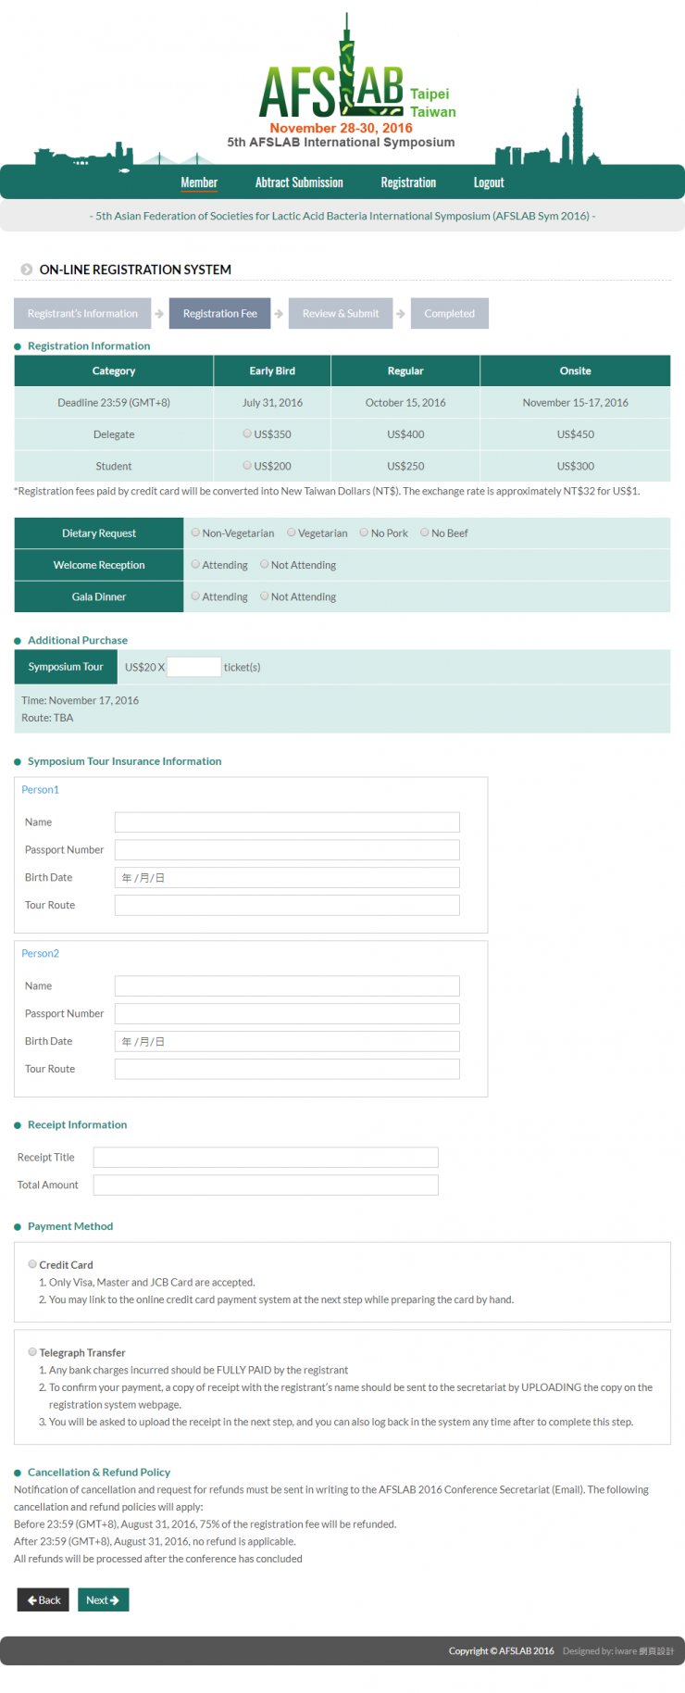This screenshot has width=685, height=1693.
Task: Mark Not Attending for the Gala Dinner
Action: (x=265, y=596)
